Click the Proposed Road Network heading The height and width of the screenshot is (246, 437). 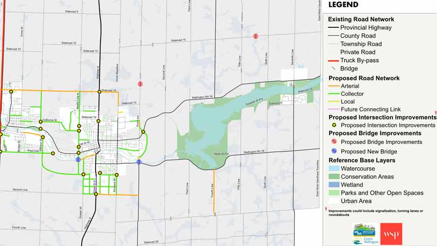click(x=364, y=78)
